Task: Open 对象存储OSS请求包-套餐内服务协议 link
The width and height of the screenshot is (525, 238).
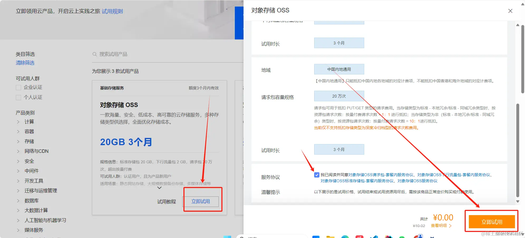Action: tap(381, 175)
